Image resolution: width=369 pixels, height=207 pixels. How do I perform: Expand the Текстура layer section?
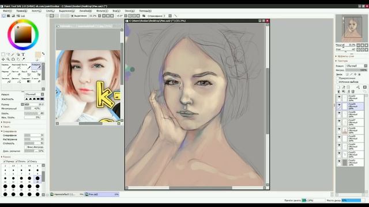pos(342,61)
